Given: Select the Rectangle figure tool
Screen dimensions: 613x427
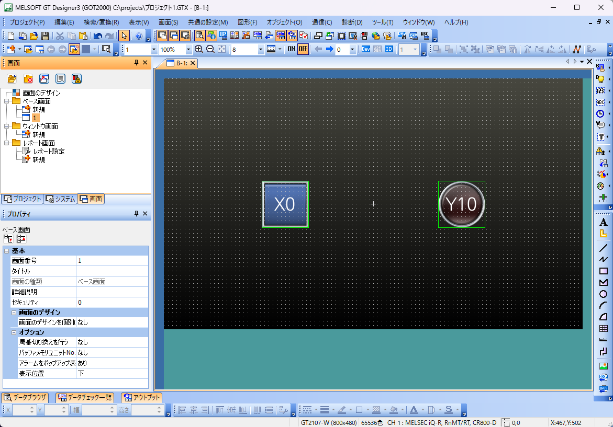Looking at the screenshot, I should click(603, 271).
